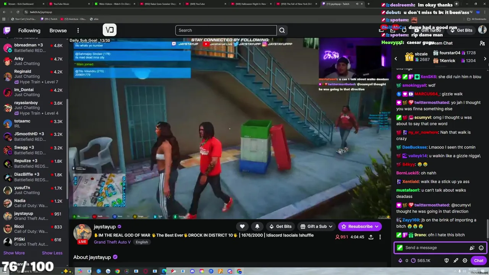Open Grand Theft Auto V category link
489x275 pixels.
[112, 242]
